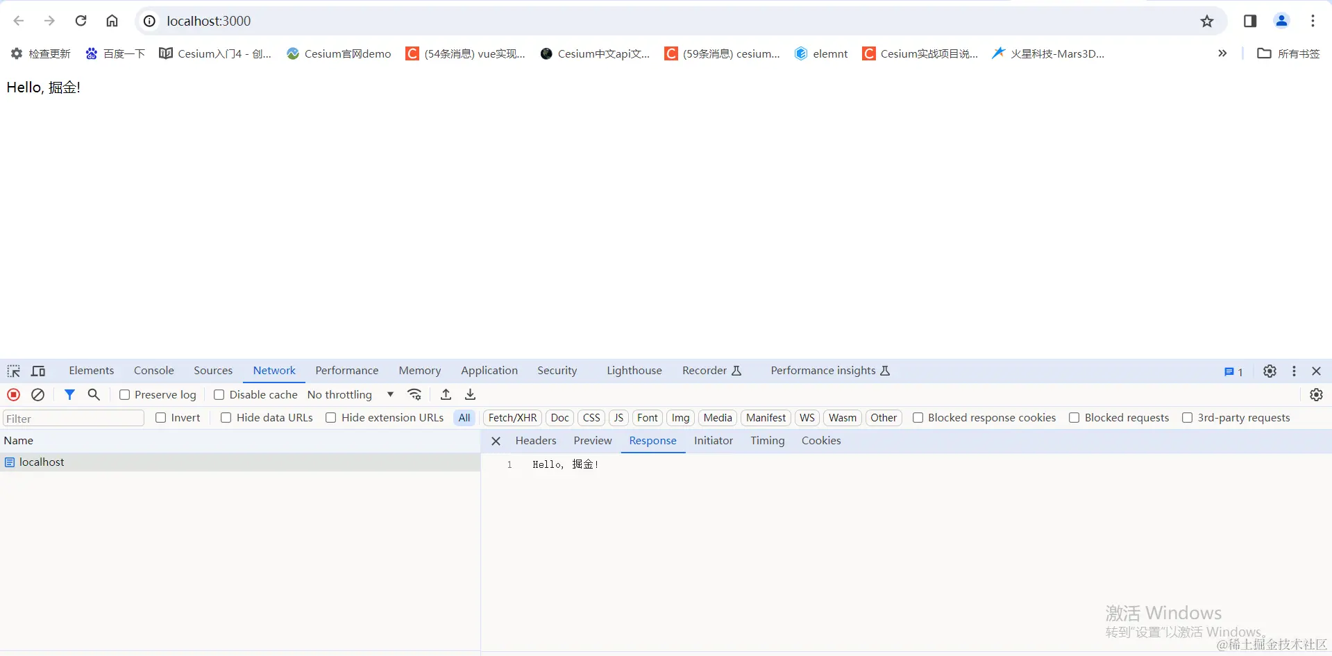Enable the Preserve log checkbox

tap(125, 394)
